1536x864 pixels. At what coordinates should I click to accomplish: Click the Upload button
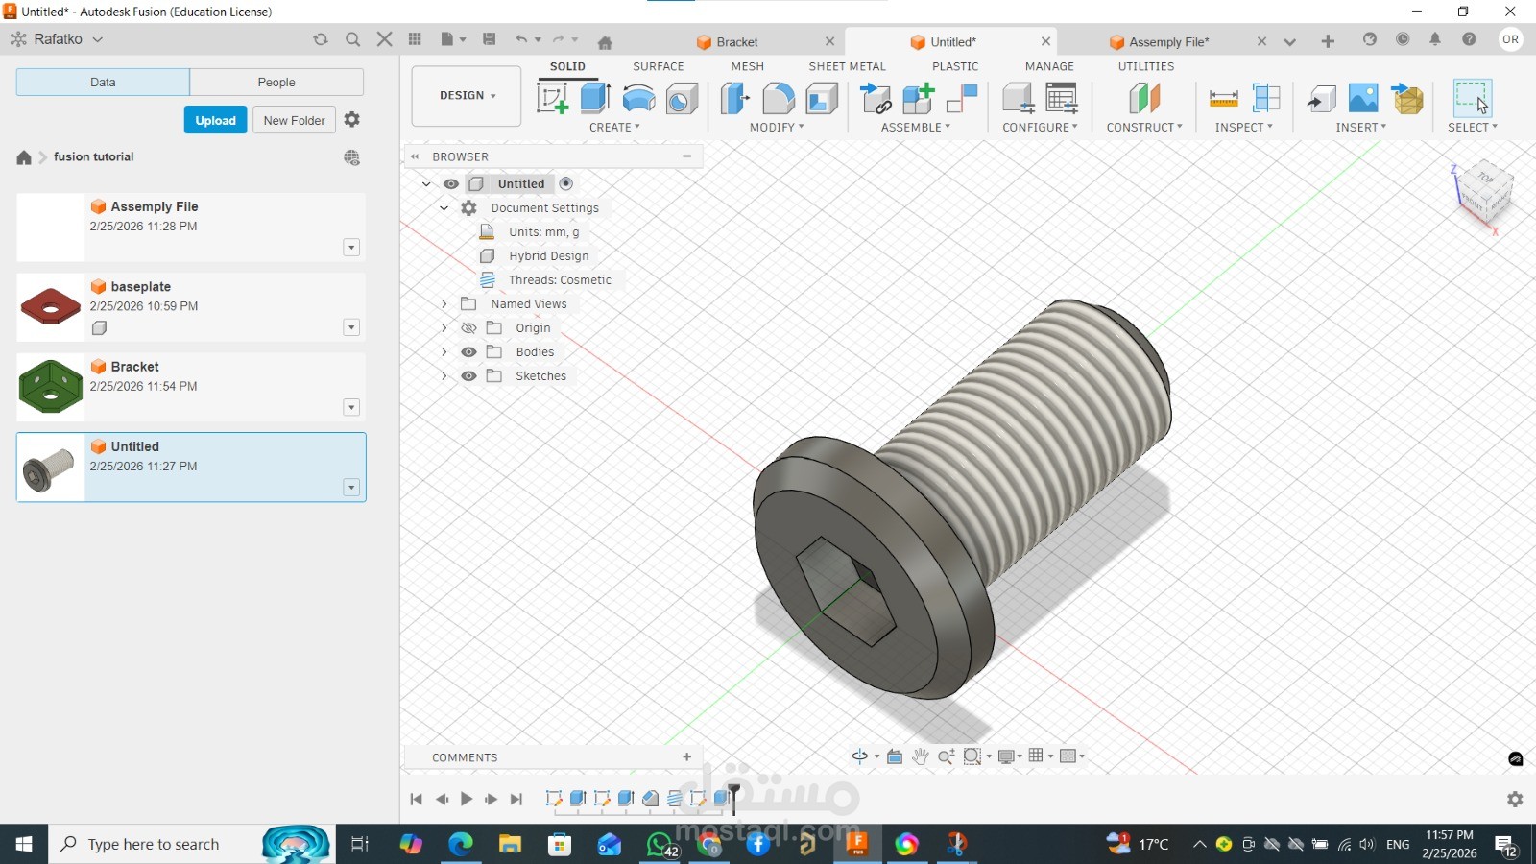point(215,120)
